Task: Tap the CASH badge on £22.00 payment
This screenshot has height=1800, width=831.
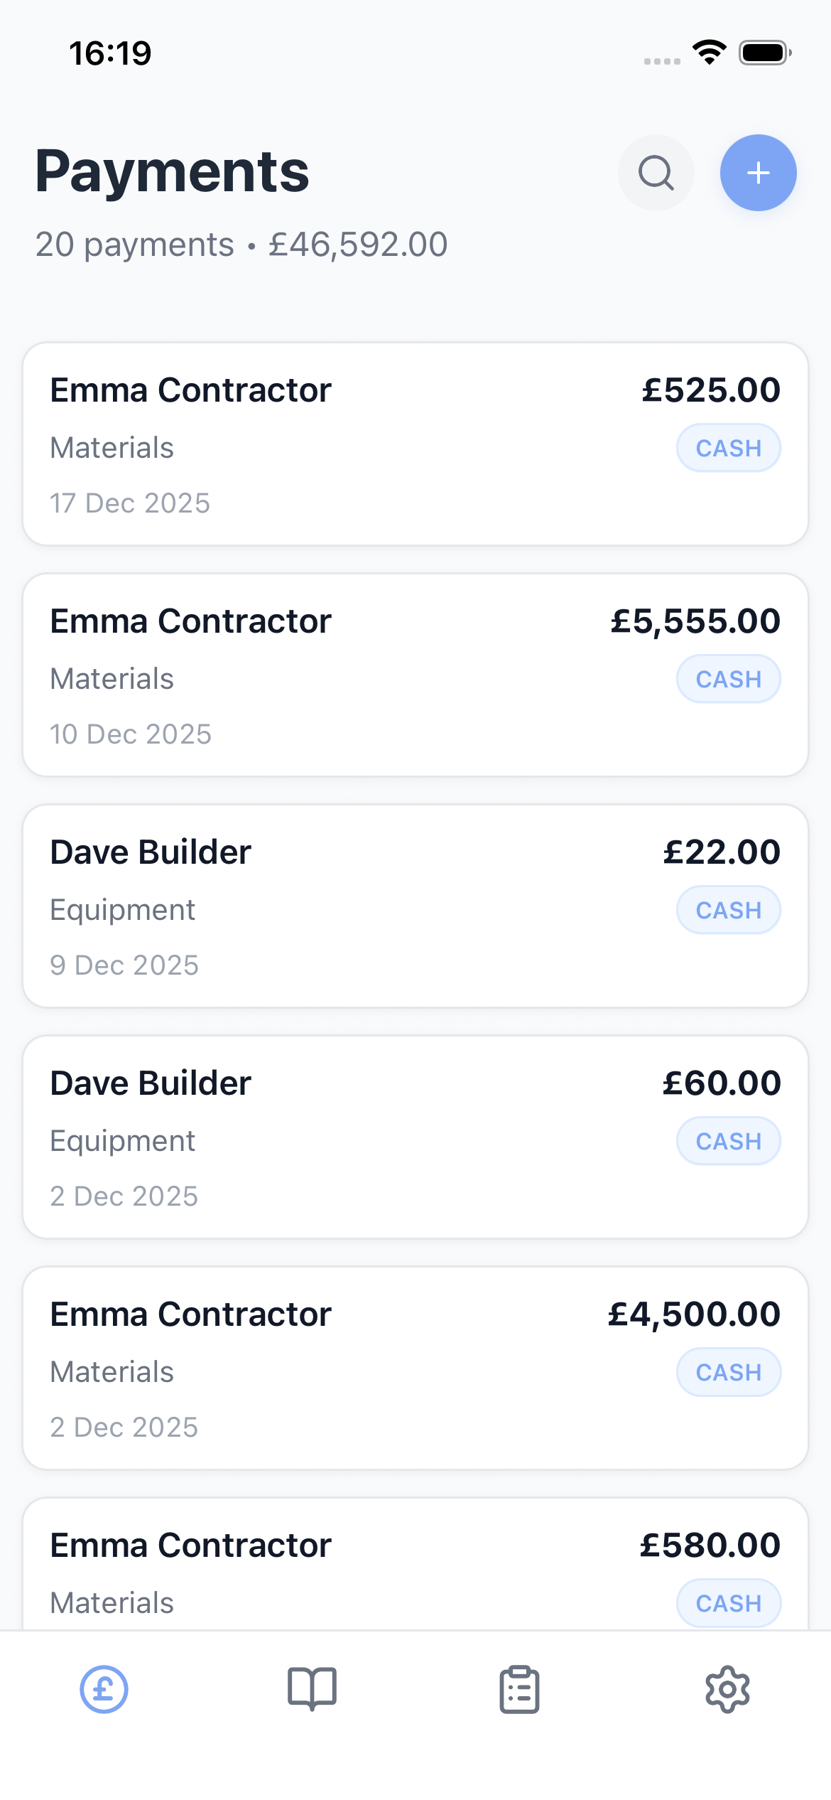Action: [x=728, y=911]
